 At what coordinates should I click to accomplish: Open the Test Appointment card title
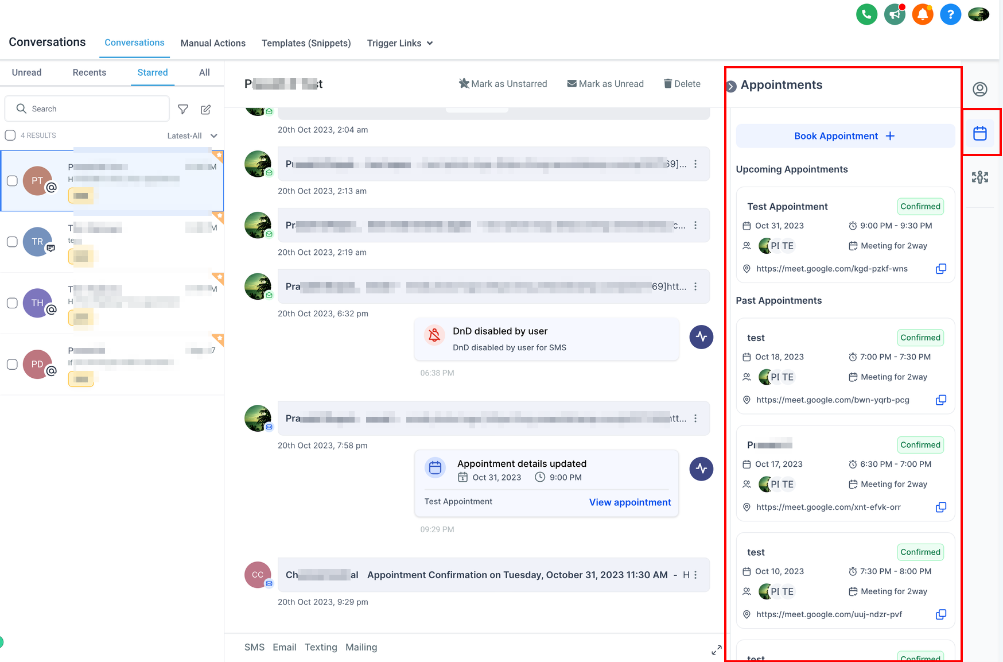pyautogui.click(x=787, y=207)
